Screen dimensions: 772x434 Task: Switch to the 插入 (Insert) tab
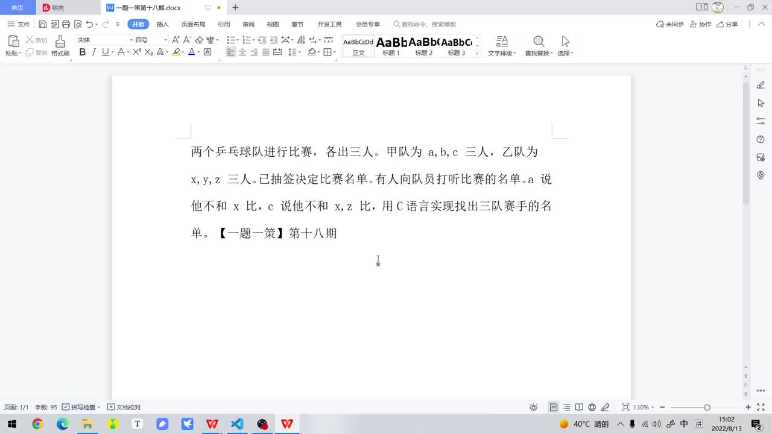tap(163, 24)
